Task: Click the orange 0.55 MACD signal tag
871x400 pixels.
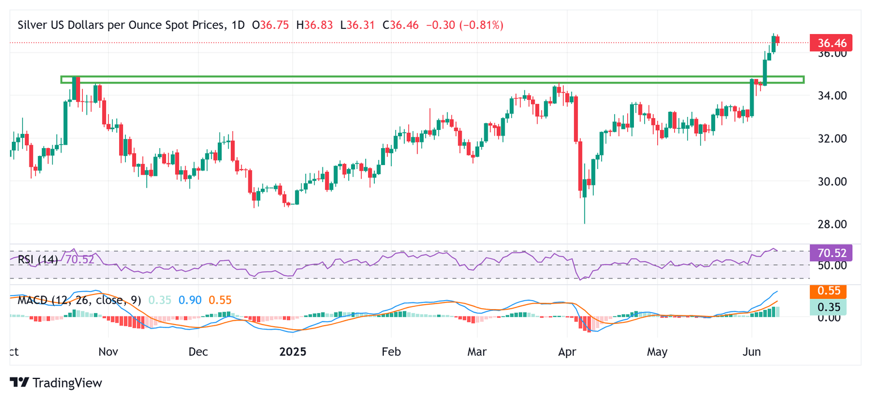Action: tap(828, 292)
